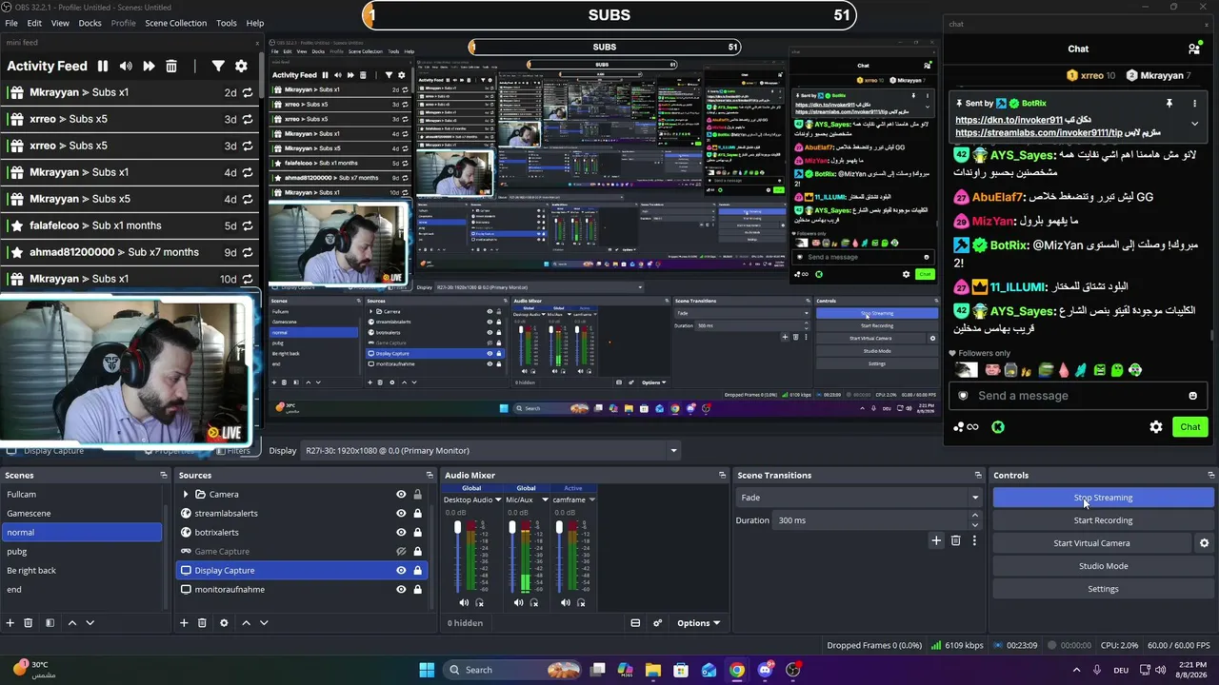Configure virtual camera gear icon
Image resolution: width=1219 pixels, height=685 pixels.
click(x=1204, y=543)
